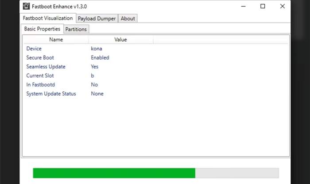Select the Seamless Update row label

pos(46,67)
